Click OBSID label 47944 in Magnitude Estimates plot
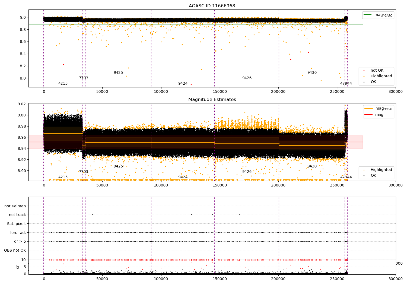The height and width of the screenshot is (285, 407). pos(346,177)
